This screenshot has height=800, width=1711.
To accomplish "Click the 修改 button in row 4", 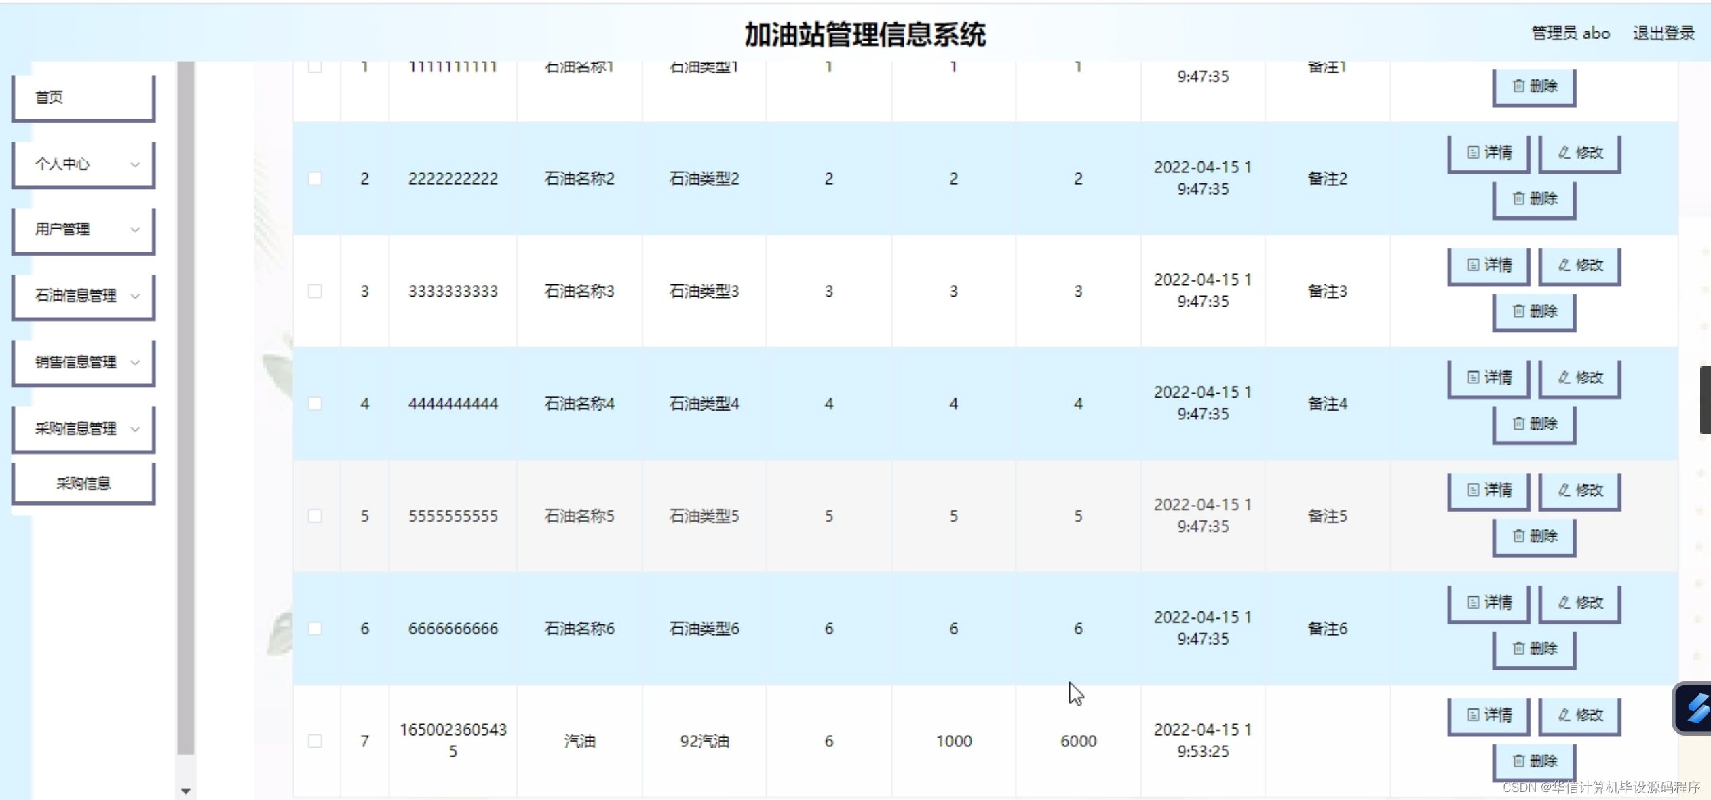I will 1579,378.
